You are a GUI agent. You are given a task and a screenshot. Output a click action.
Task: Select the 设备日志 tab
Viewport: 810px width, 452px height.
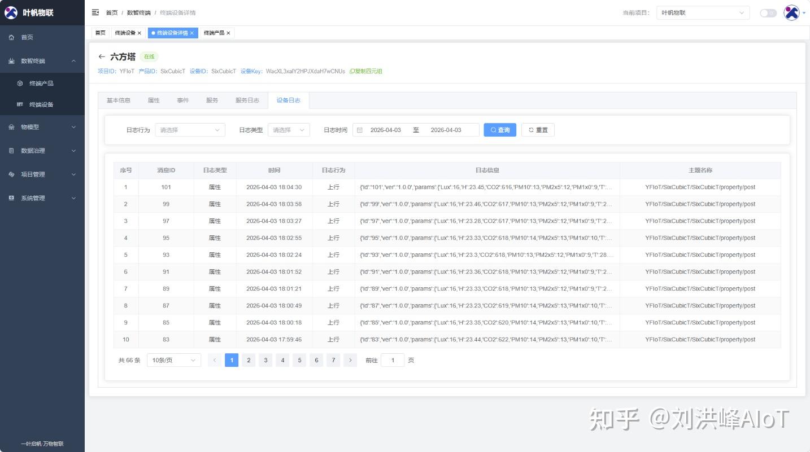289,100
